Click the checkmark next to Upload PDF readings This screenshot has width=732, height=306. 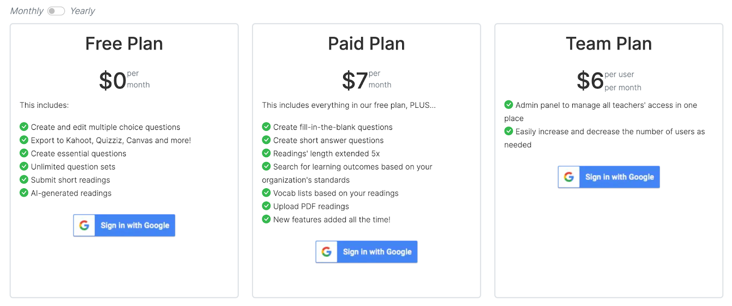coord(266,206)
